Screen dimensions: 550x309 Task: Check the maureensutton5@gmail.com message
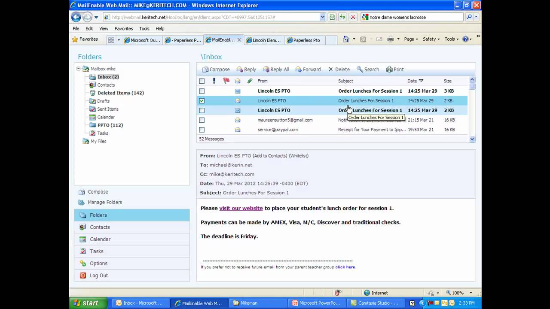[x=202, y=120]
